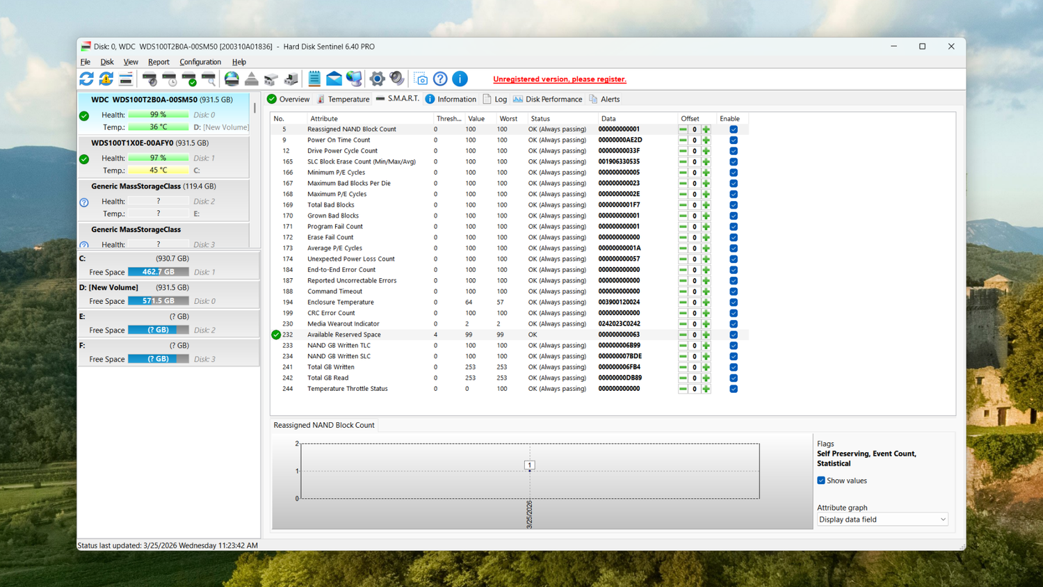Viewport: 1043px width, 587px height.
Task: Open the Attribute graph dropdown
Action: [882, 520]
